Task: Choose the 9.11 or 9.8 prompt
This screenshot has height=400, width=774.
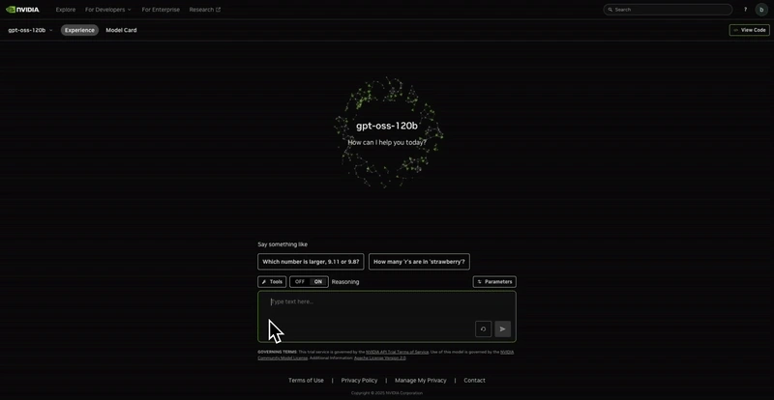Action: [x=311, y=262]
